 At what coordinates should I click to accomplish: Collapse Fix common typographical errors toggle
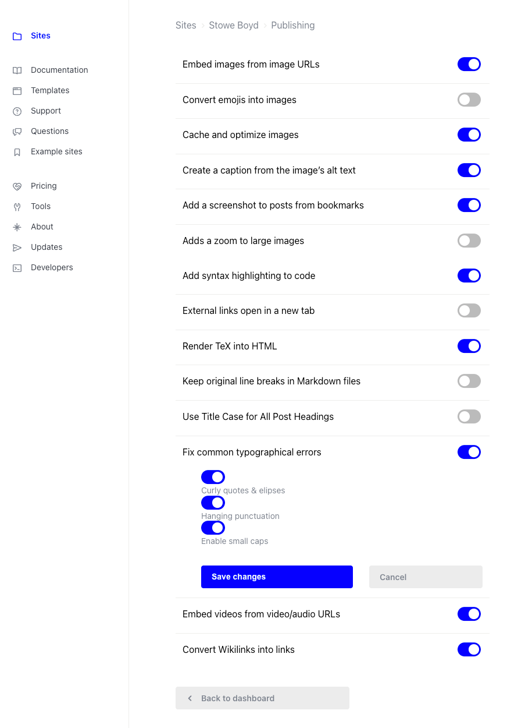click(469, 452)
